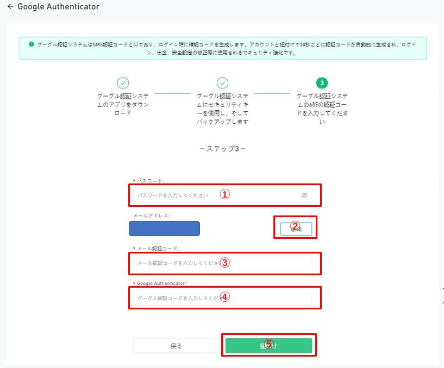The height and width of the screenshot is (368, 444).
Task: Toggle password visibility with the eye icon
Action: 304,195
